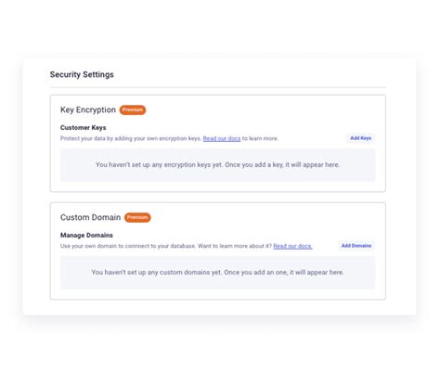This screenshot has width=440, height=373.
Task: Select the Manage Domains subheading
Action: pos(86,236)
